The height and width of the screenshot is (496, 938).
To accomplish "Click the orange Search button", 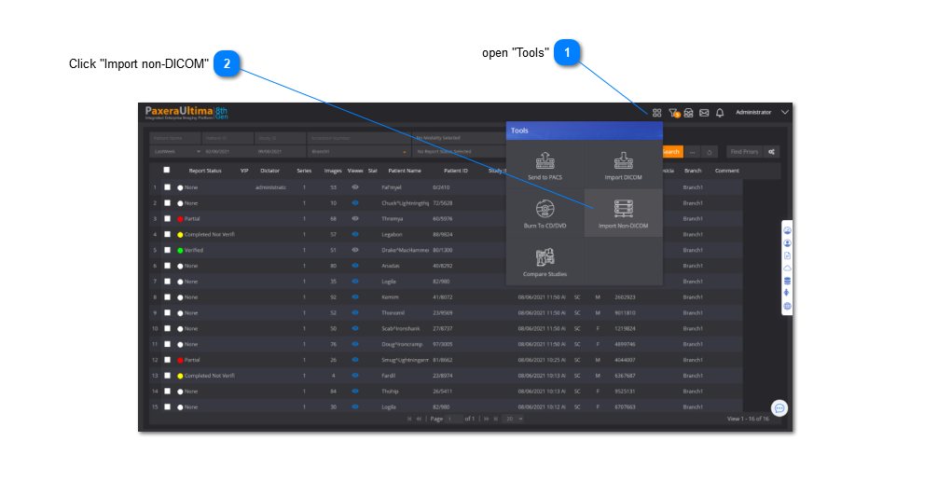I will click(671, 151).
